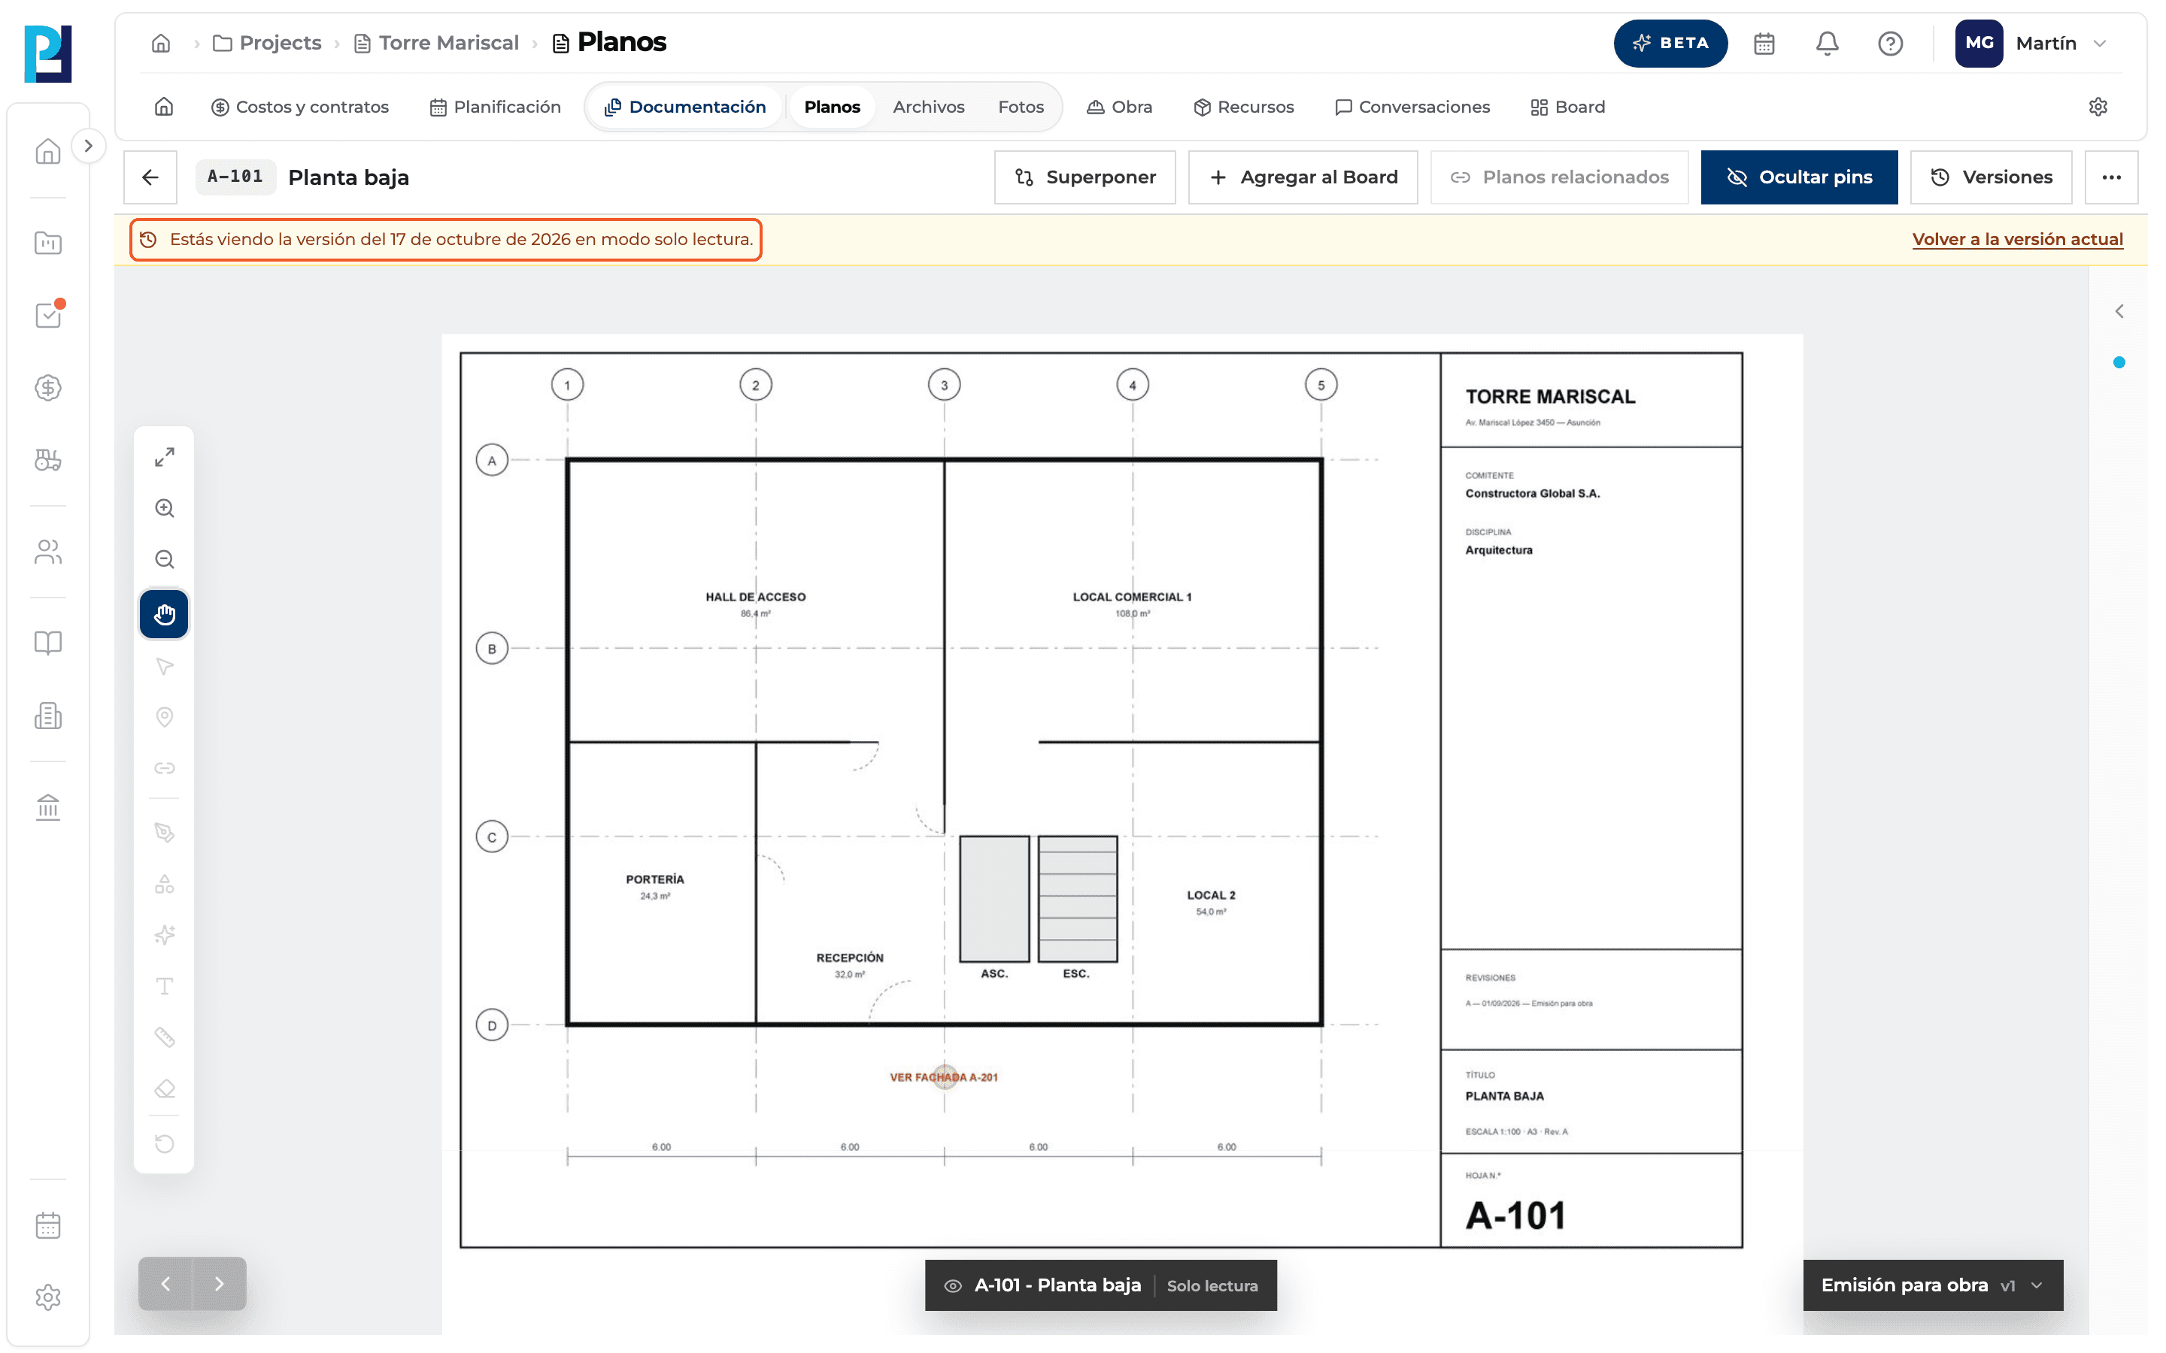Viewport: 2166px width, 1353px height.
Task: Go to next sheet arrow
Action: pyautogui.click(x=220, y=1283)
